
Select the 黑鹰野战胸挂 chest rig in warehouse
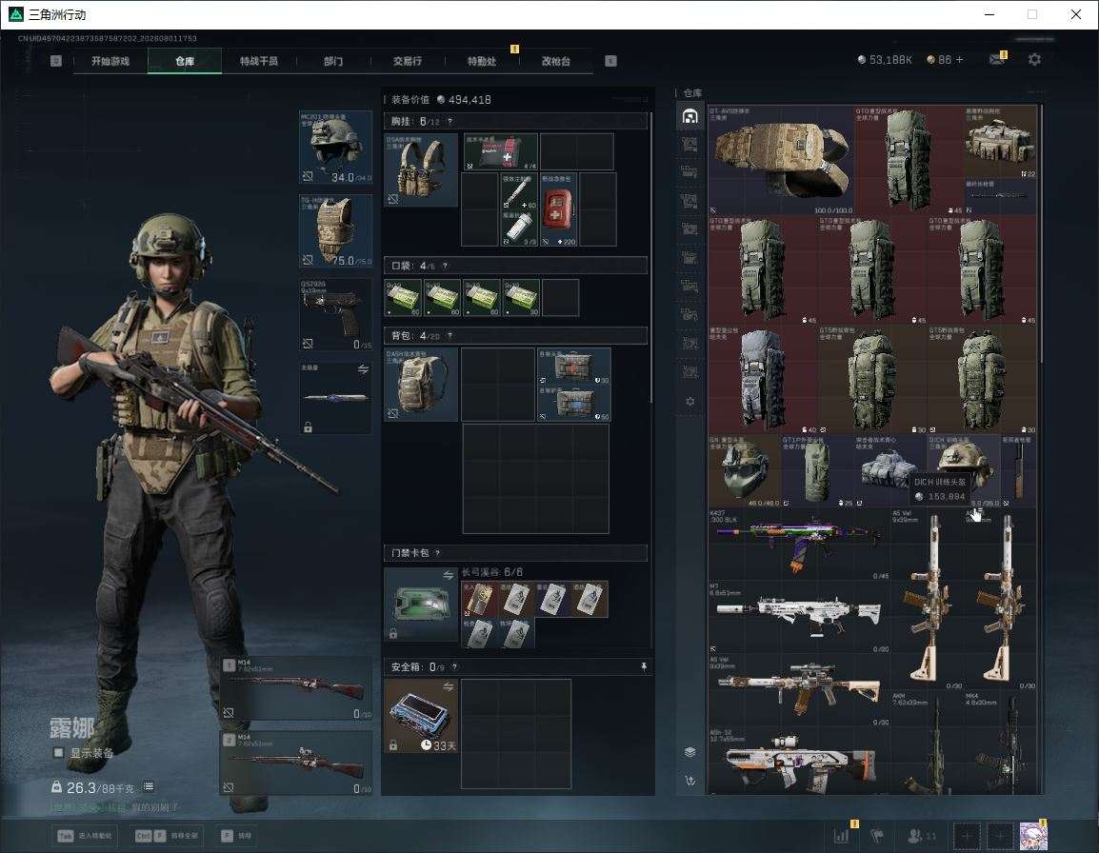tap(1000, 142)
